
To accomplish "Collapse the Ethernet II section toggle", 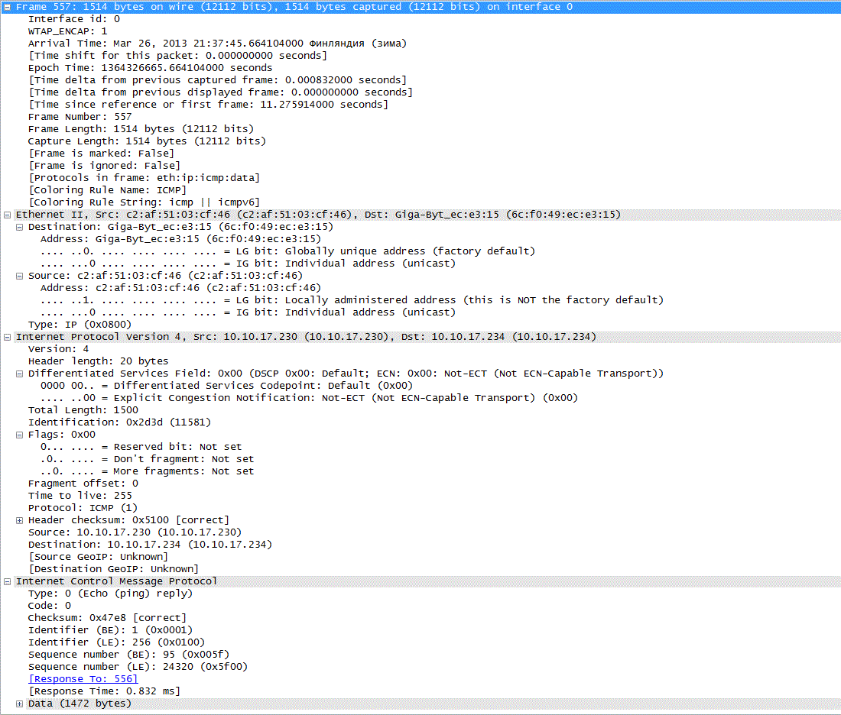I will [7, 215].
